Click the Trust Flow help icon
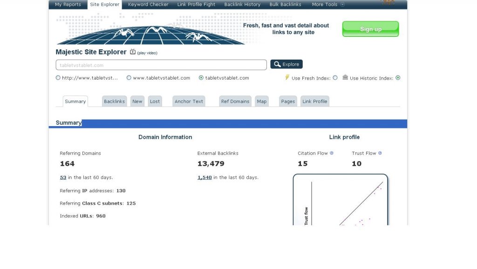477x269 pixels. coord(380,153)
